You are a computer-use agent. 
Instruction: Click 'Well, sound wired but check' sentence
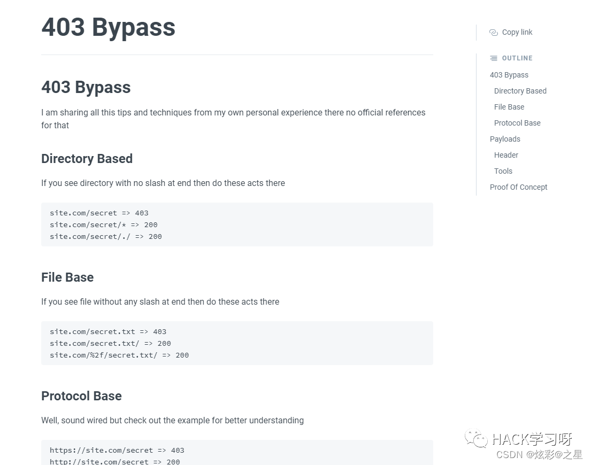tap(172, 420)
